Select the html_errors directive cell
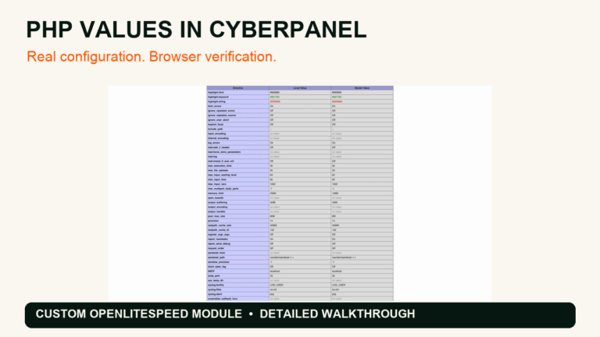 238,106
